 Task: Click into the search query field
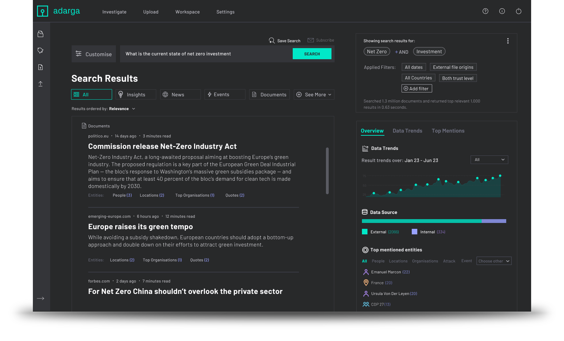point(206,54)
